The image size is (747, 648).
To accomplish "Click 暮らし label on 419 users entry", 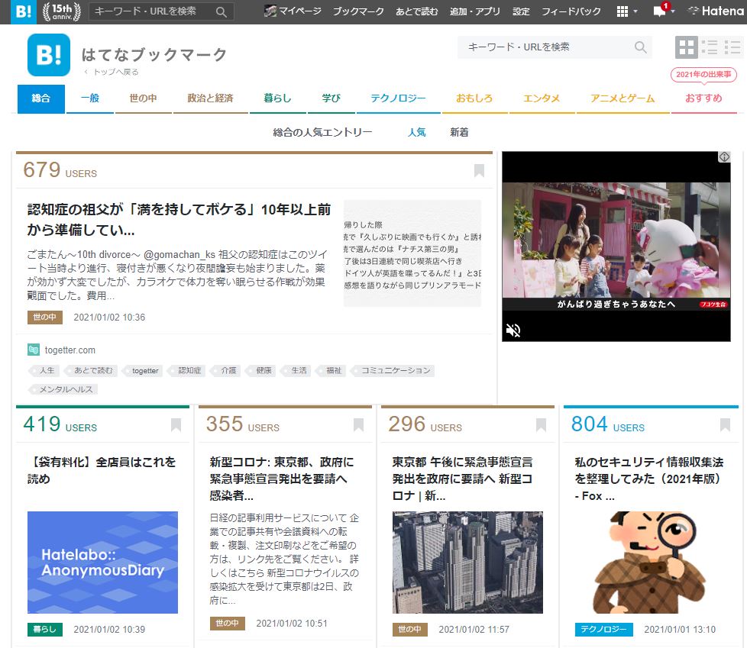I will (x=45, y=630).
